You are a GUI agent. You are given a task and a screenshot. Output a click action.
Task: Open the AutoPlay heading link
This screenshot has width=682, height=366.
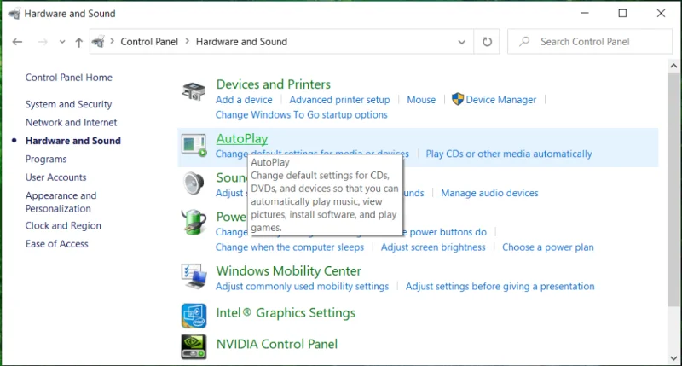coord(242,139)
